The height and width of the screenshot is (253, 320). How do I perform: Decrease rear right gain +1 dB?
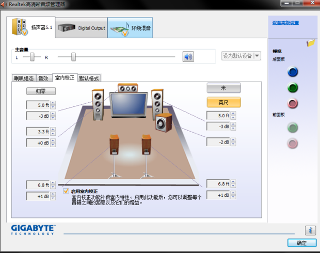click(233, 197)
